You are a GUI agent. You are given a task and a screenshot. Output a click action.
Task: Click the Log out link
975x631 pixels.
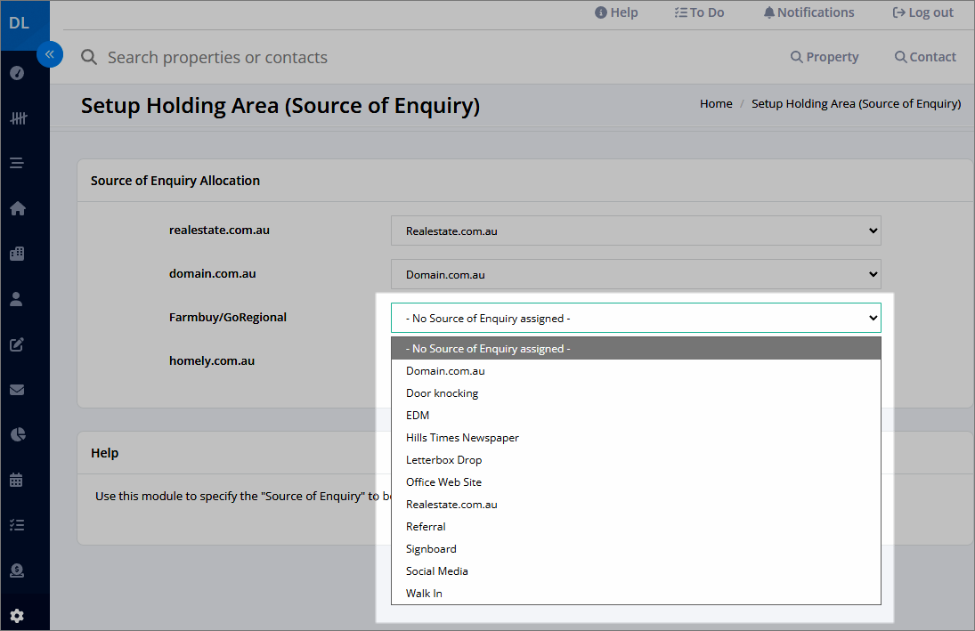[922, 12]
